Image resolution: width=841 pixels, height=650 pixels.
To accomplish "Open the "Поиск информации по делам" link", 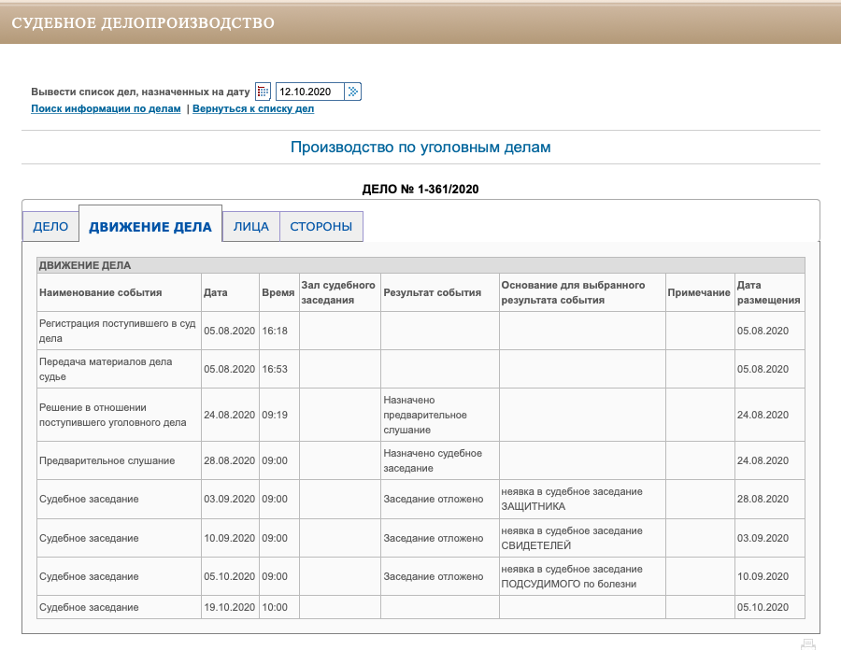I will coord(106,108).
